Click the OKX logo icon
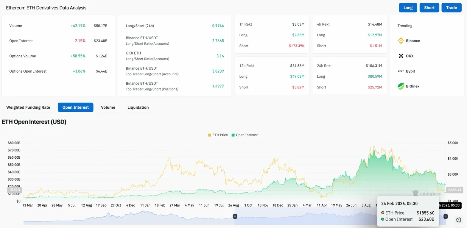The width and height of the screenshot is (467, 228). point(401,56)
